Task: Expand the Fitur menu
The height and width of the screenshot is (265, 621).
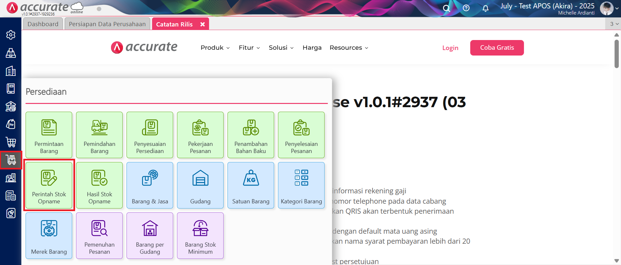Action: click(249, 48)
